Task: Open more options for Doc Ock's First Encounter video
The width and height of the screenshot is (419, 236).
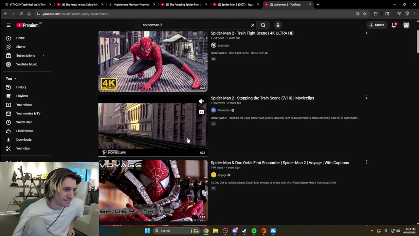Action: tap(367, 162)
